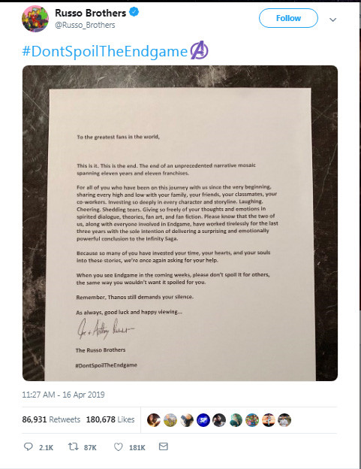This screenshot has width=361, height=469.
Task: Open the Russo Brothers display name
Action: pos(91,13)
